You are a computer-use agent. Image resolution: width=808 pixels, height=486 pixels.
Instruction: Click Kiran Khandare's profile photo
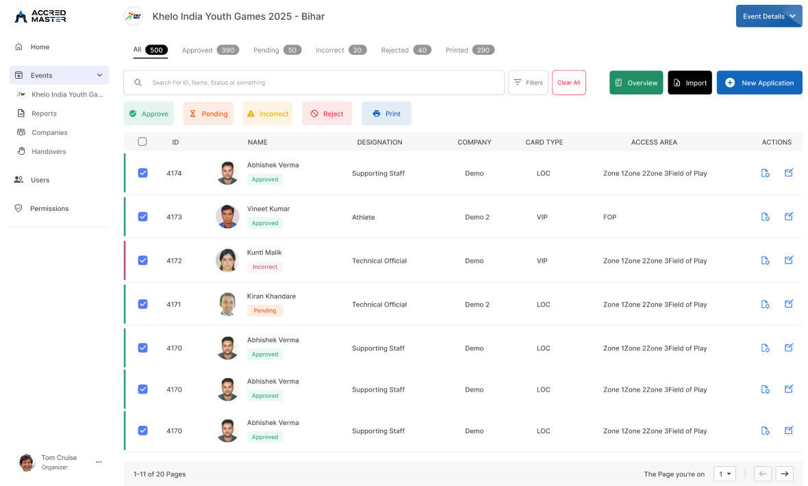pos(227,305)
